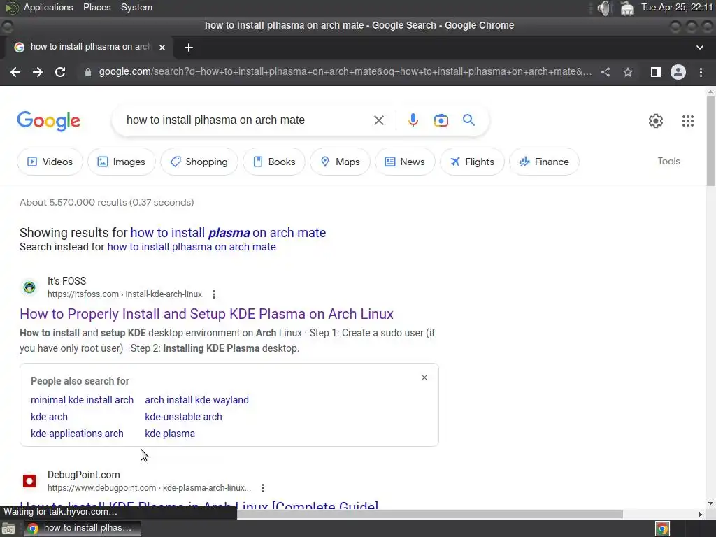
Task: Search for 'kde plasma' suggestion
Action: (170, 434)
